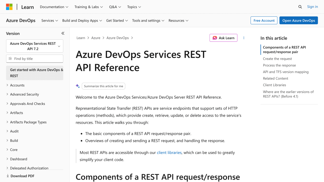This screenshot has width=324, height=182.
Task: Expand the Audit tree node
Action: [7, 131]
